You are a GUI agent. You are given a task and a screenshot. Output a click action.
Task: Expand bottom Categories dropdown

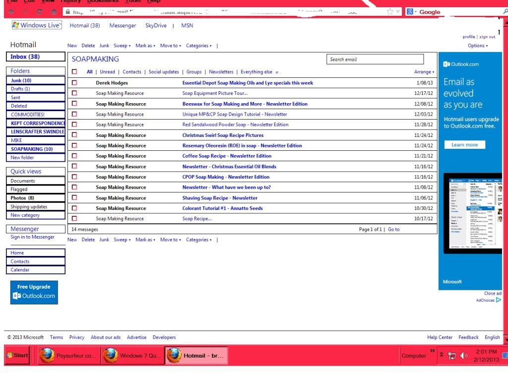pyautogui.click(x=198, y=240)
